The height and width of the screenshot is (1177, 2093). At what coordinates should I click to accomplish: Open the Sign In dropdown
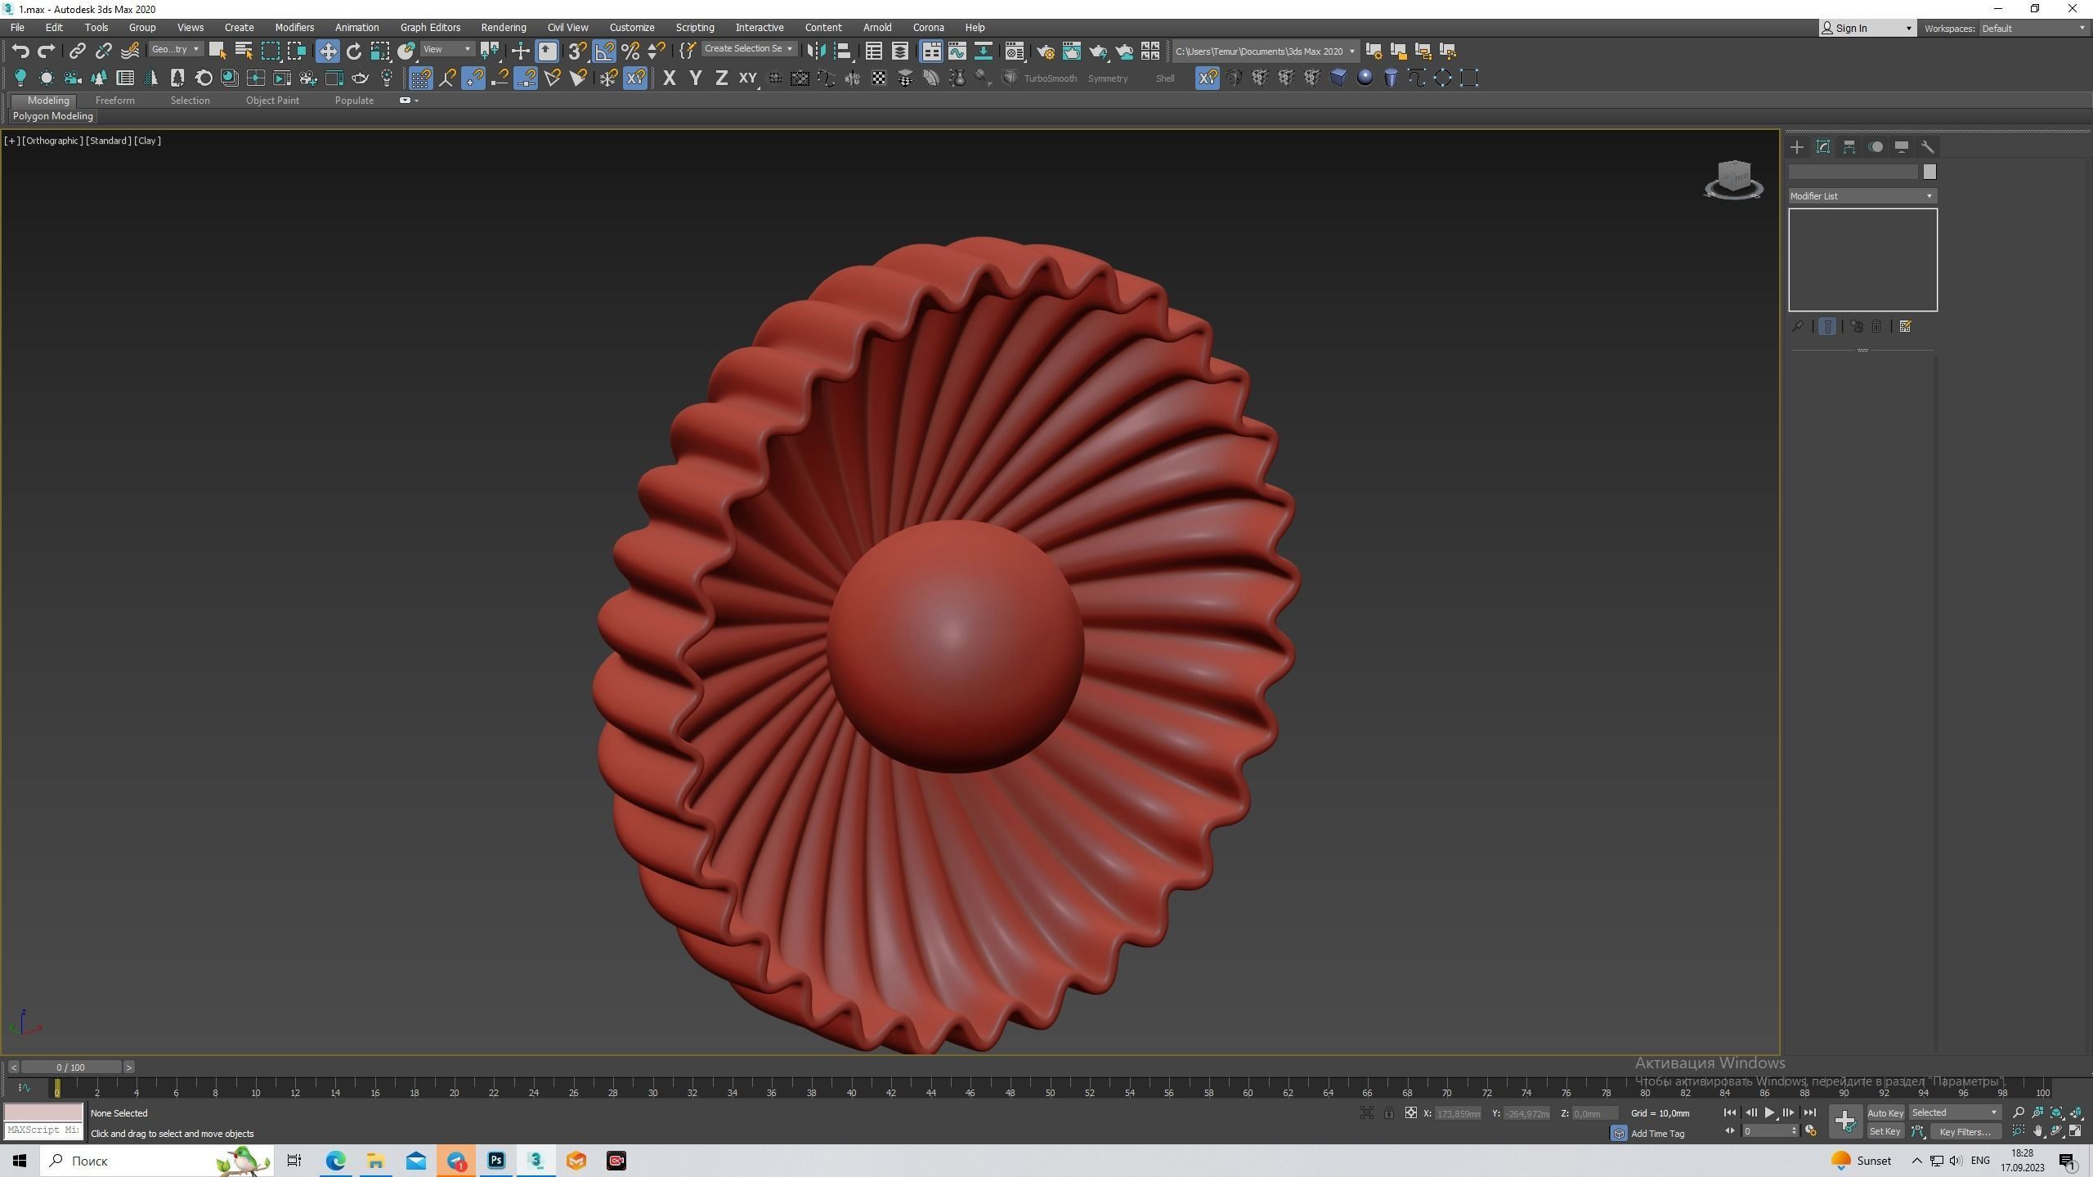1867,29
